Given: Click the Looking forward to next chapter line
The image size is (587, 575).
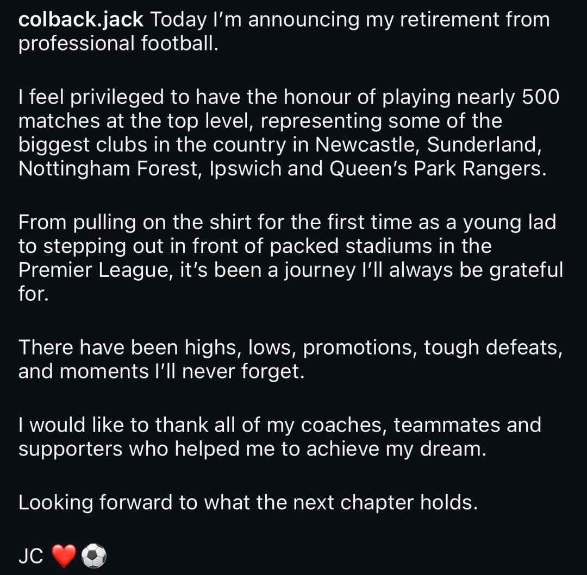Looking at the screenshot, I should click(248, 502).
